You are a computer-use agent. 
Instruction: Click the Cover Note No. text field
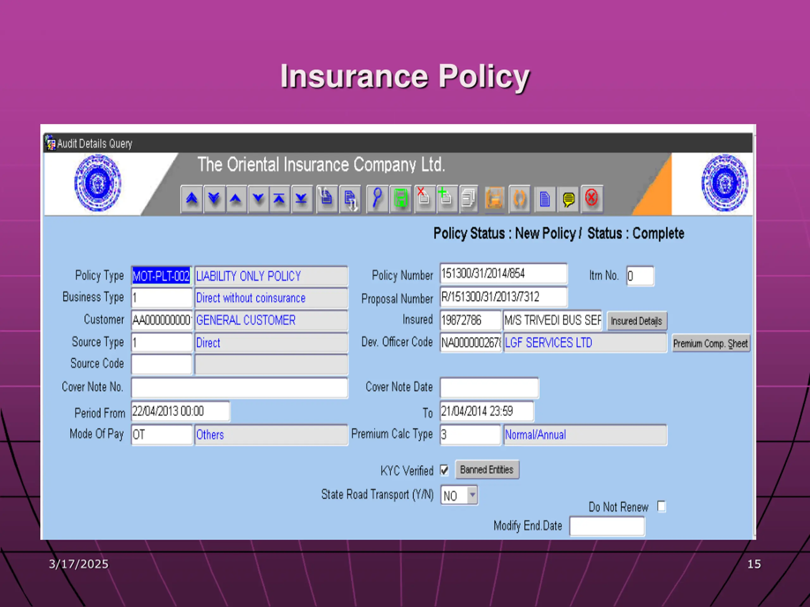239,388
